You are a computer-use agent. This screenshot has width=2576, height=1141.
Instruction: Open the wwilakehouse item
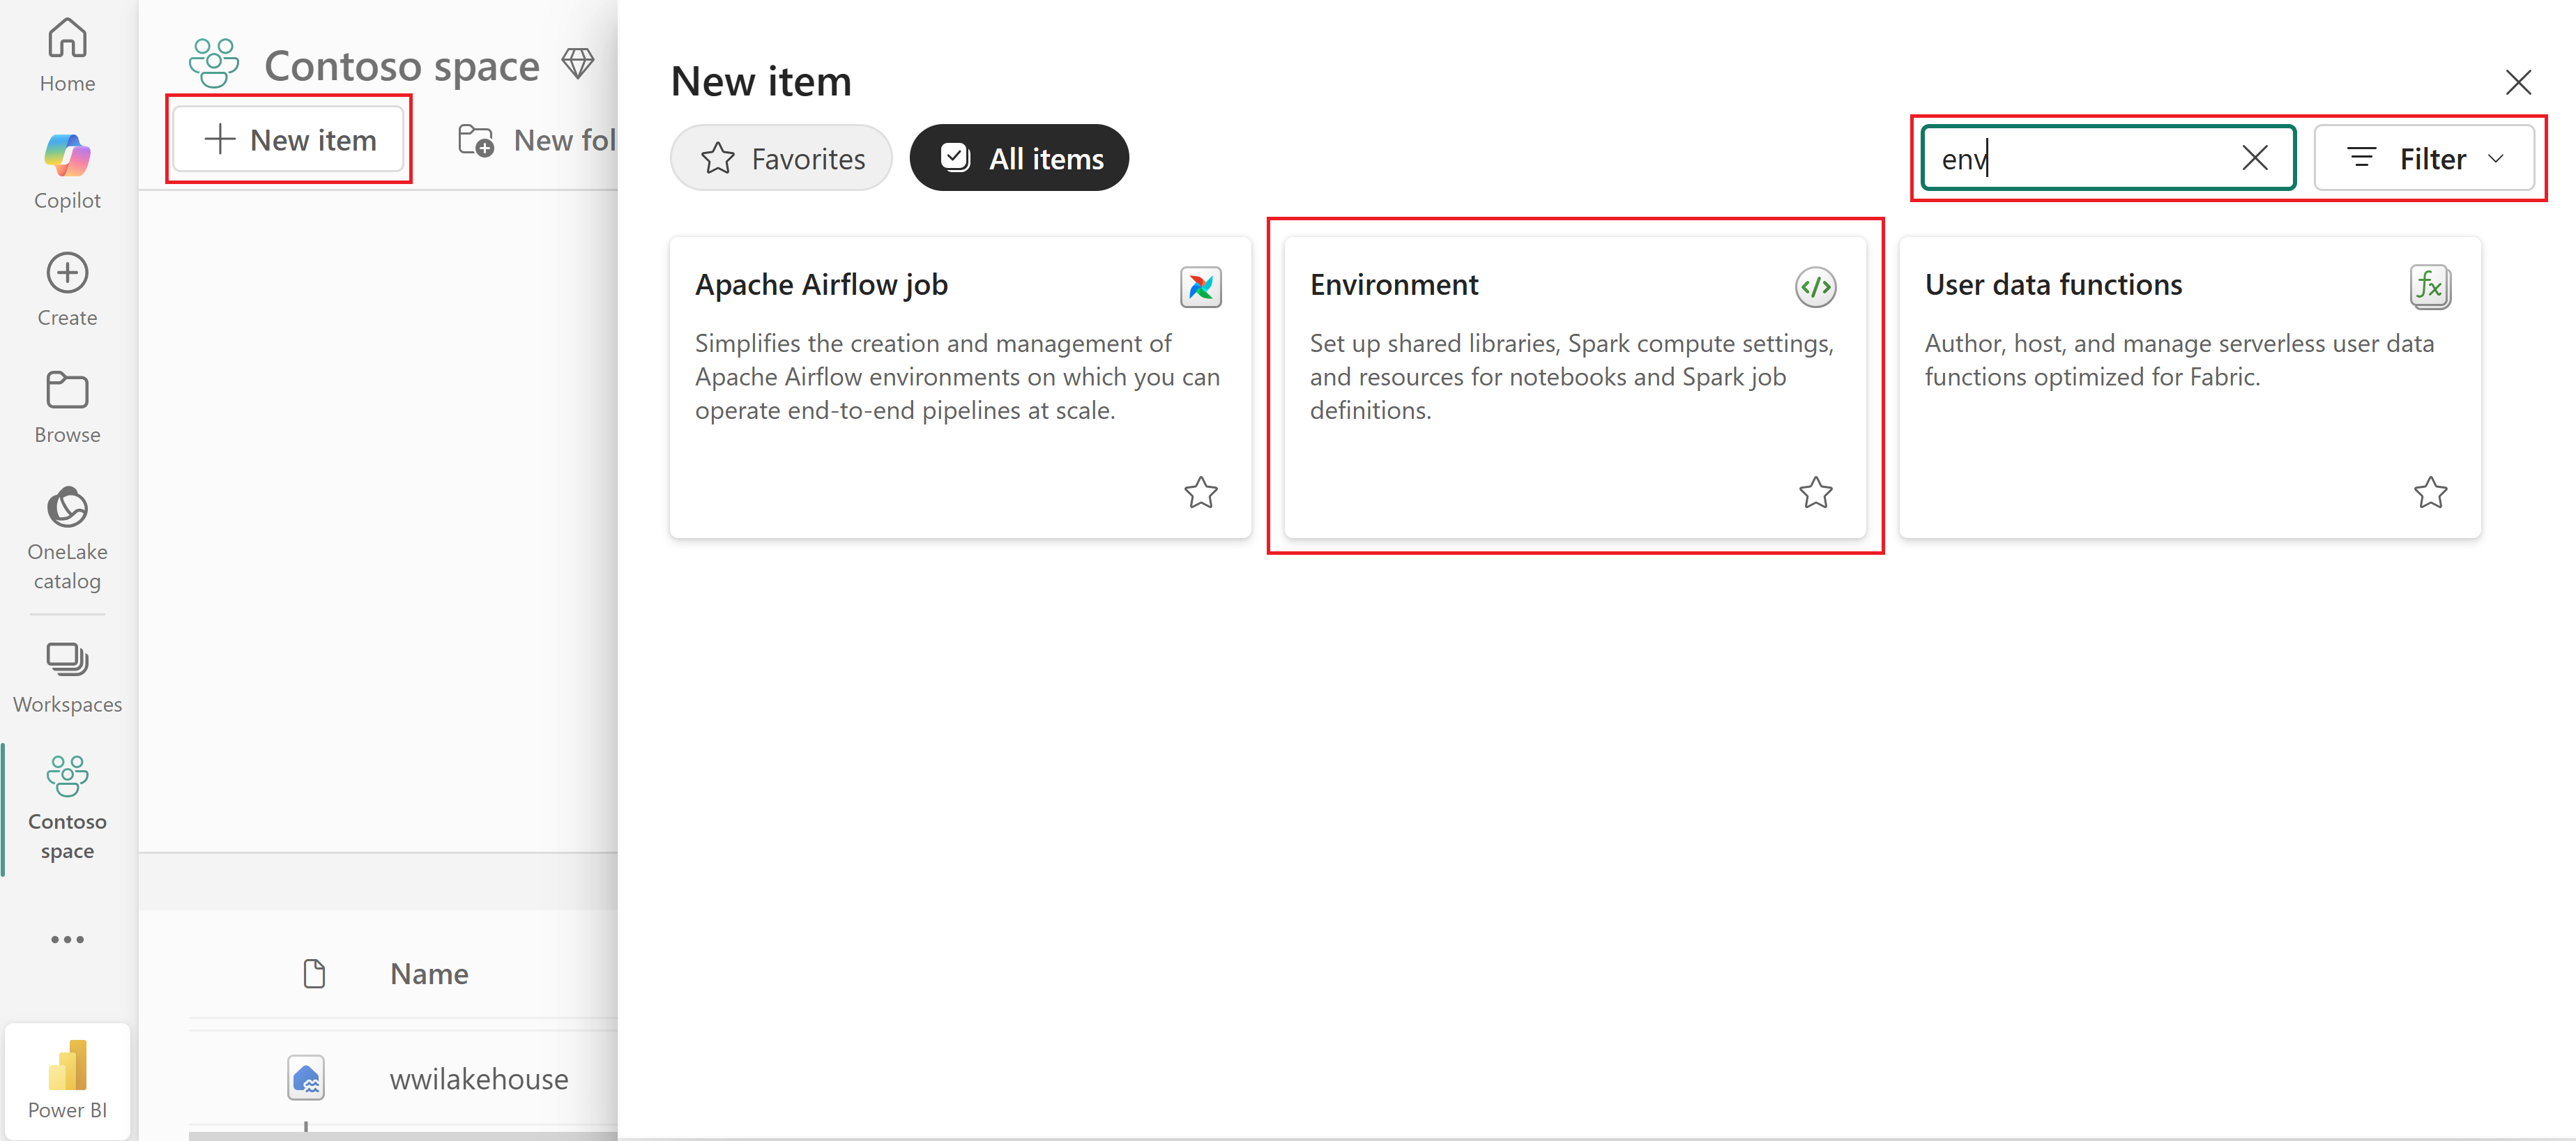pyautogui.click(x=478, y=1079)
